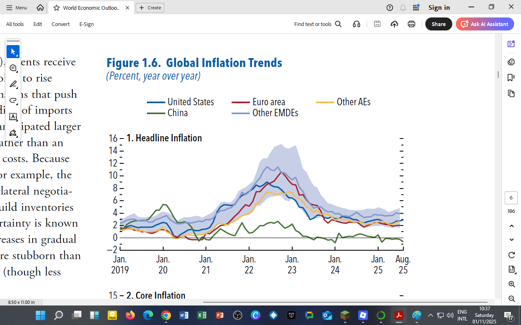Open the hamburger Menu
Screen dimensions: 521x325
[x=16, y=7]
